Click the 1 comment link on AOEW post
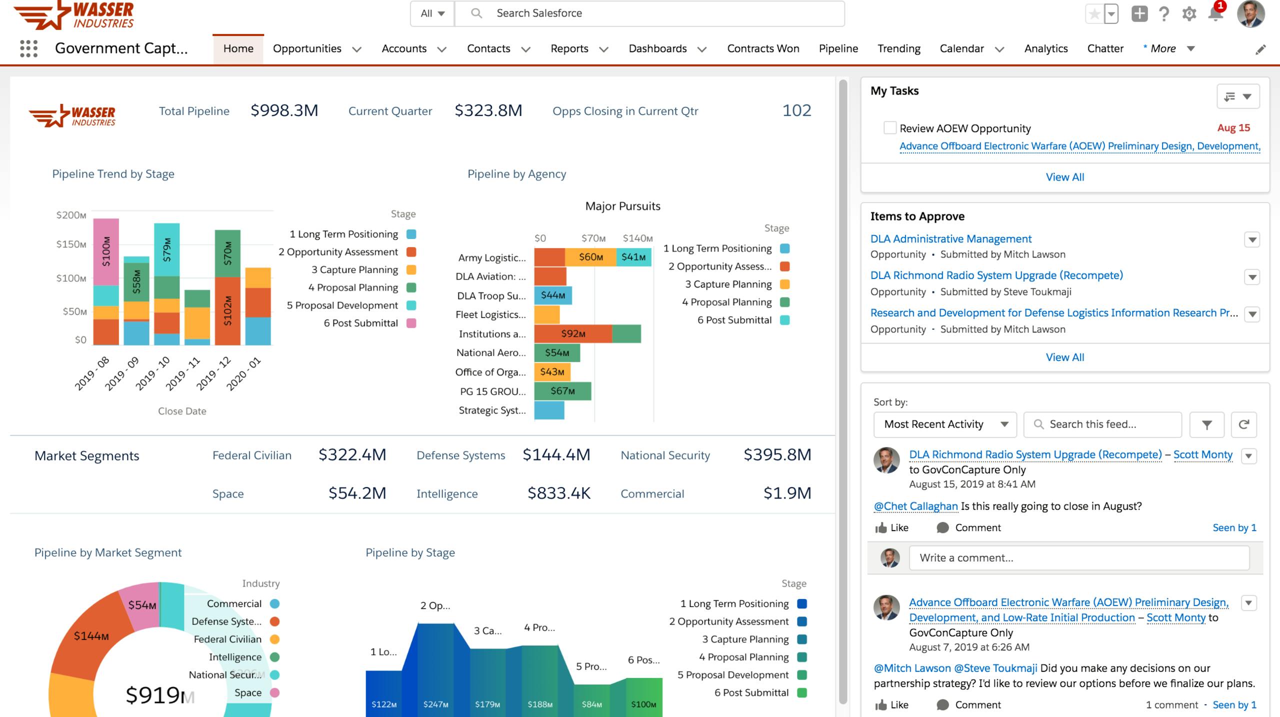Image resolution: width=1280 pixels, height=717 pixels. 1171,704
